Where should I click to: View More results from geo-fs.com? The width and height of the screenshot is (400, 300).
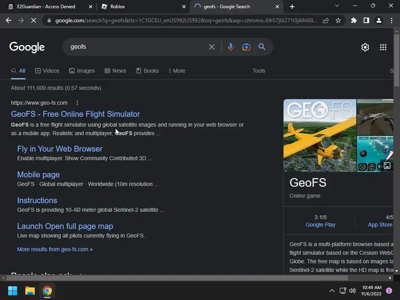pyautogui.click(x=55, y=249)
